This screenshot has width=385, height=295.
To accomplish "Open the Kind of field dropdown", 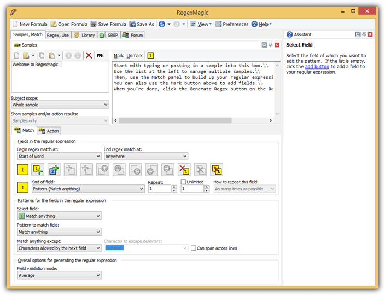I will click(x=88, y=189).
